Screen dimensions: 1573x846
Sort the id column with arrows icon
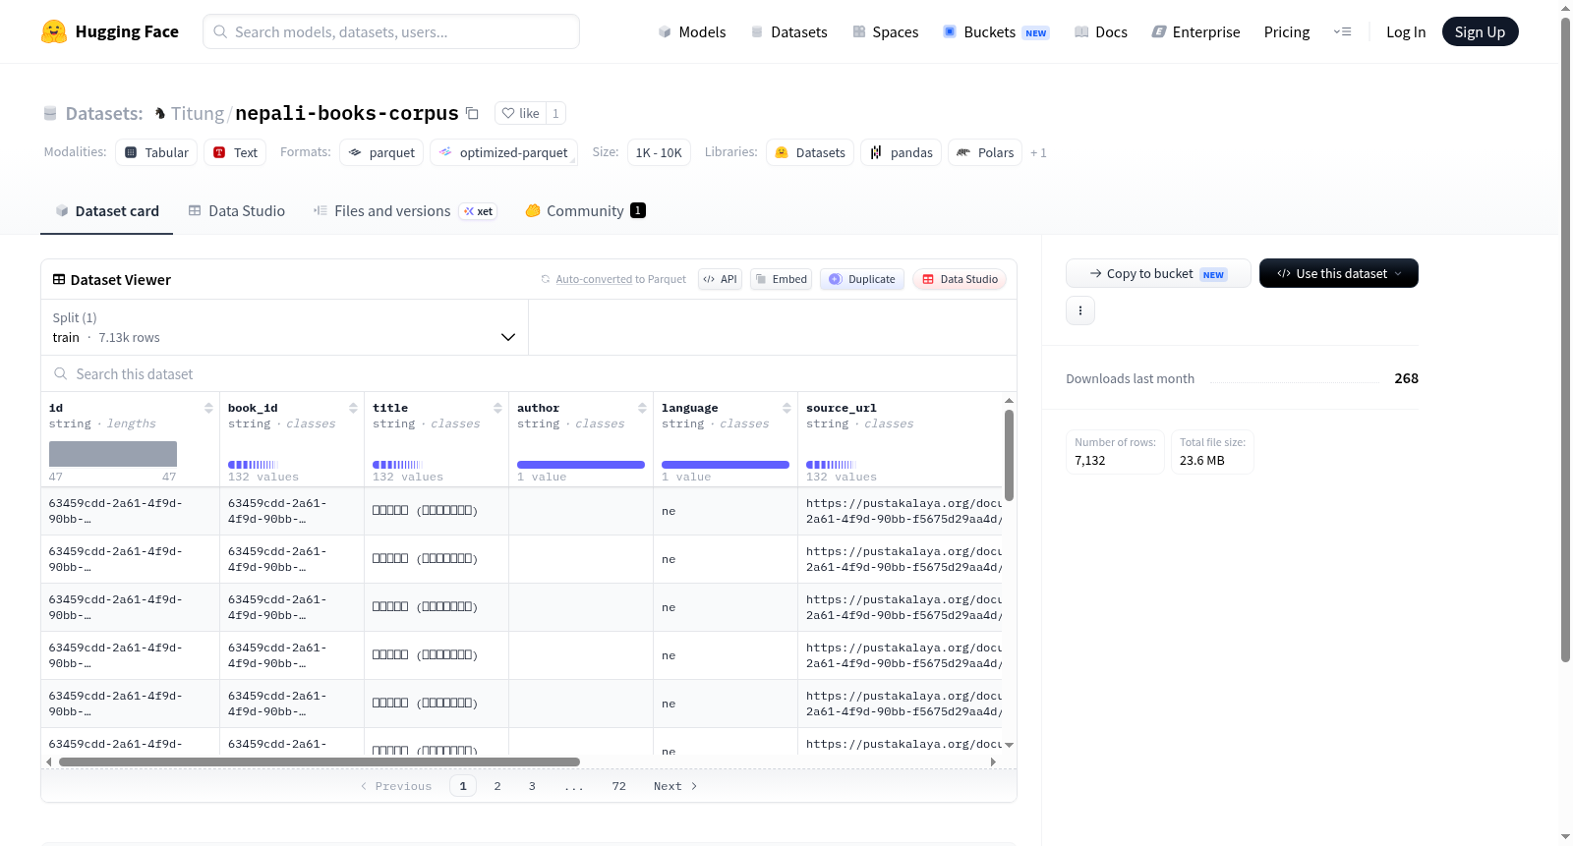point(208,408)
